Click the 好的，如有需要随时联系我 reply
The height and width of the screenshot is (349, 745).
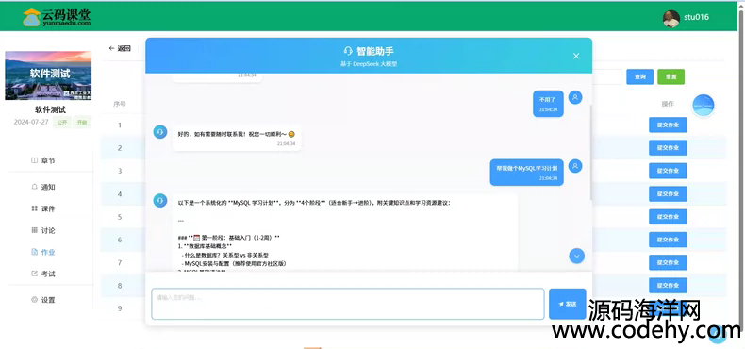(237, 138)
